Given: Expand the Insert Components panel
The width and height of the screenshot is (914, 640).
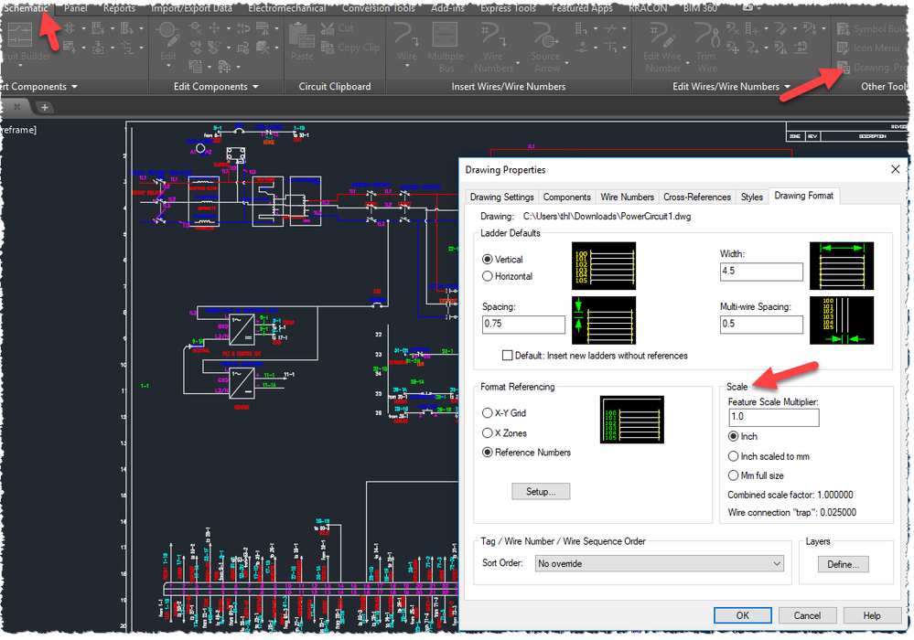Looking at the screenshot, I should click(75, 87).
